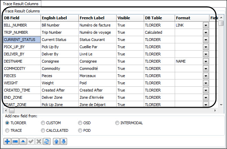Expand the Format dropdown for DESTNAME row
This screenshot has width=227, height=149.
[x=206, y=61]
